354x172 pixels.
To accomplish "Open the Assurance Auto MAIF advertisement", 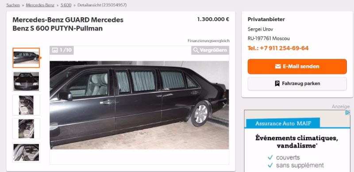I will coord(297,141).
